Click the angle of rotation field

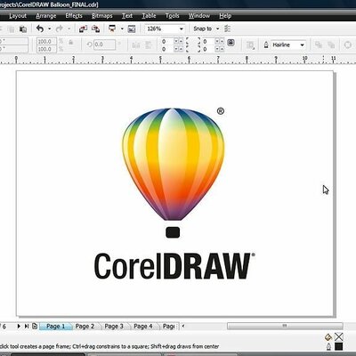point(105,44)
